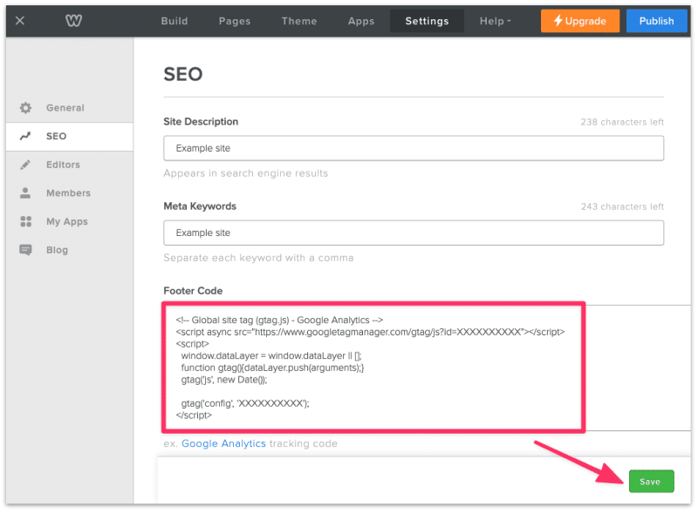Open Editors via the pencil icon
The image size is (698, 513).
point(25,165)
